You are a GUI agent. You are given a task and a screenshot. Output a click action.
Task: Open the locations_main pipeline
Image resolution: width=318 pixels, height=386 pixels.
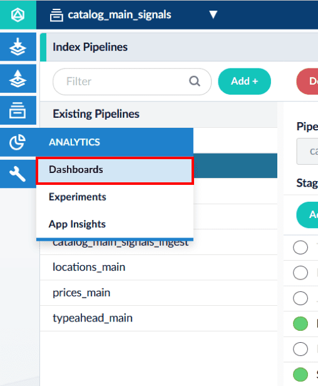tap(158, 268)
